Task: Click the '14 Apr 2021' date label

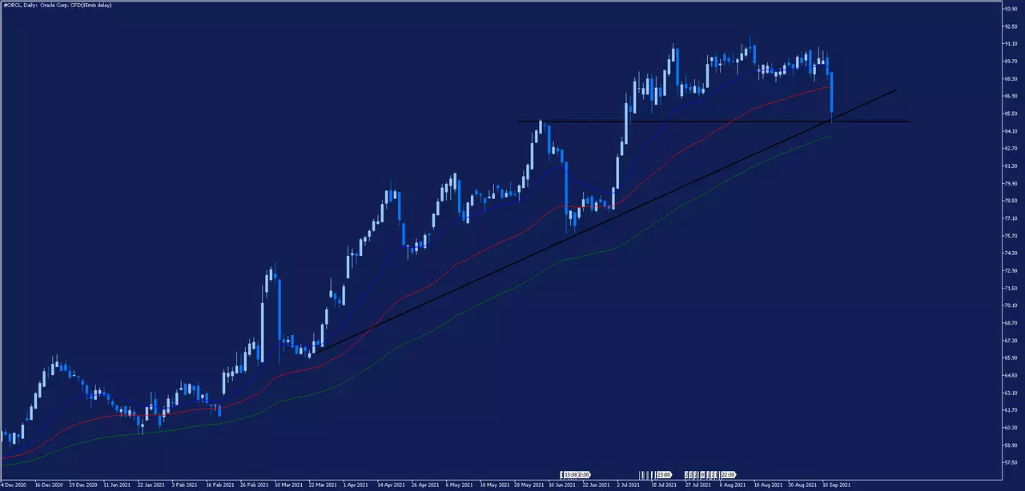Action: coord(392,485)
